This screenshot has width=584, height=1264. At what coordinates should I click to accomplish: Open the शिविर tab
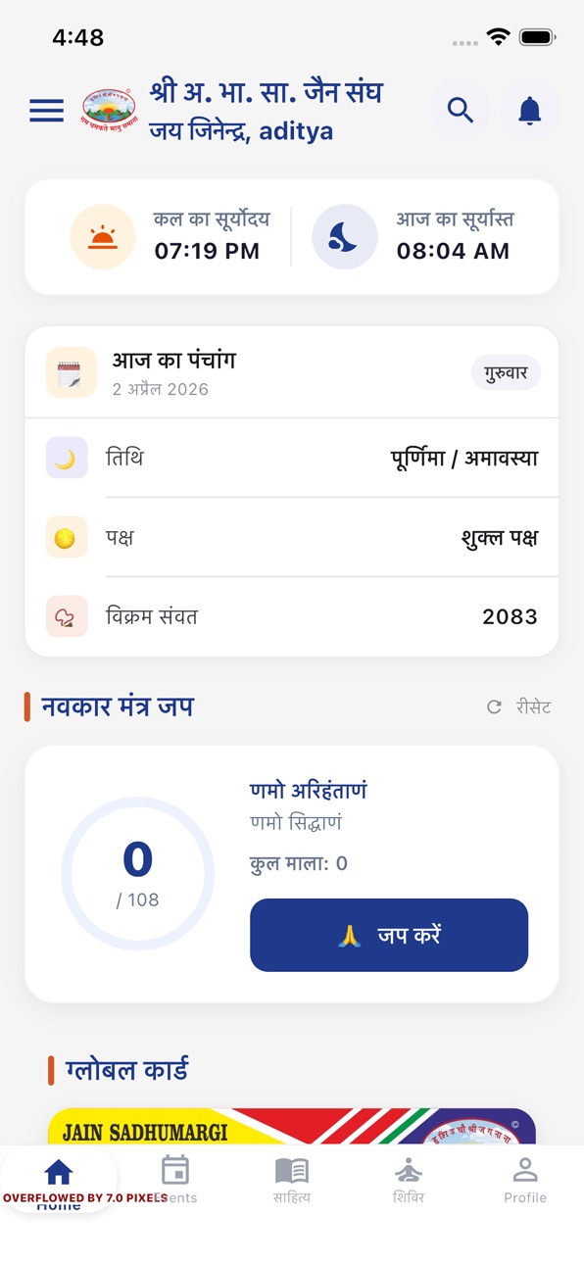pos(409,1180)
